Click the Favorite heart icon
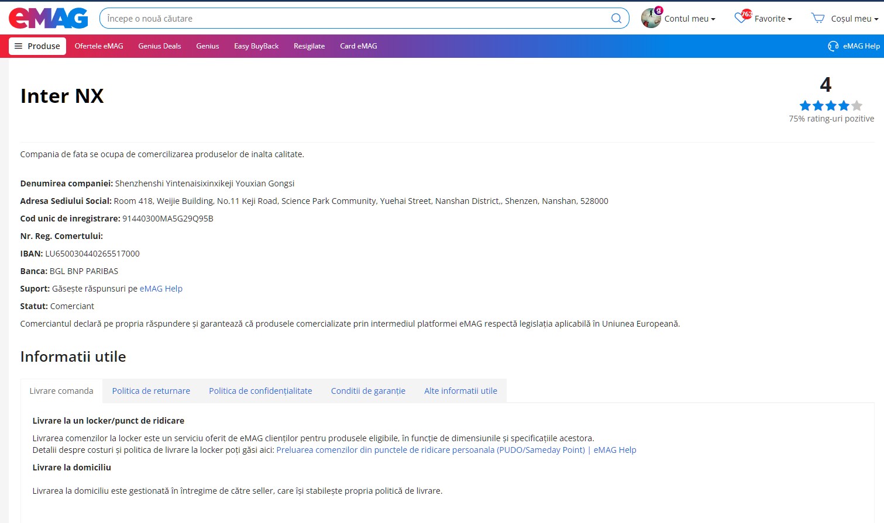This screenshot has height=523, width=884. (741, 18)
